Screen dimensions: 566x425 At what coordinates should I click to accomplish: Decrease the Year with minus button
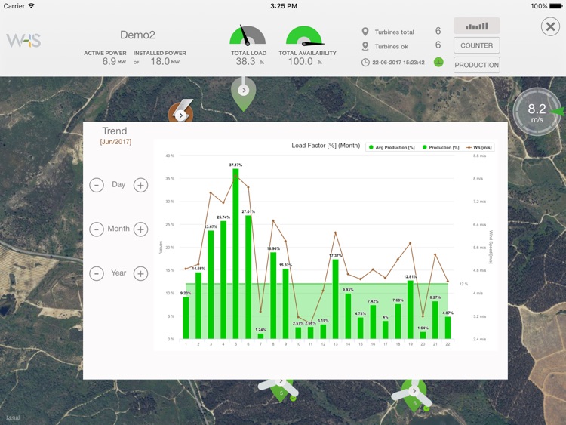click(97, 273)
